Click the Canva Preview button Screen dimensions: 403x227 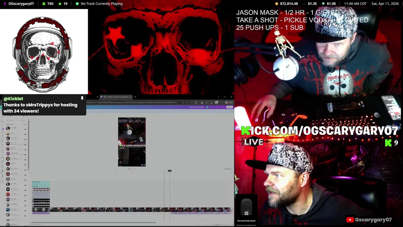(x=222, y=107)
